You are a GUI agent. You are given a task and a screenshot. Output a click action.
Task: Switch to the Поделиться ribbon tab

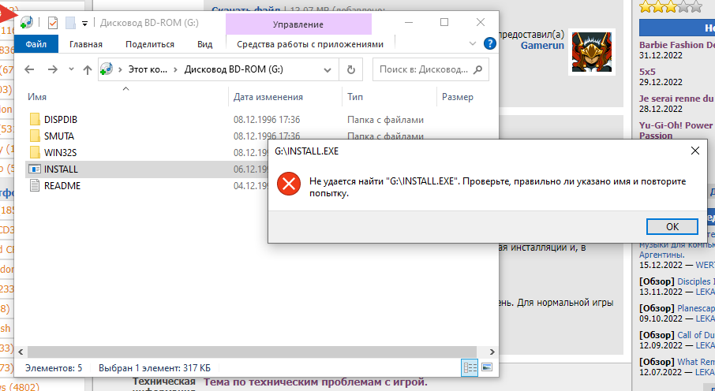pyautogui.click(x=150, y=44)
